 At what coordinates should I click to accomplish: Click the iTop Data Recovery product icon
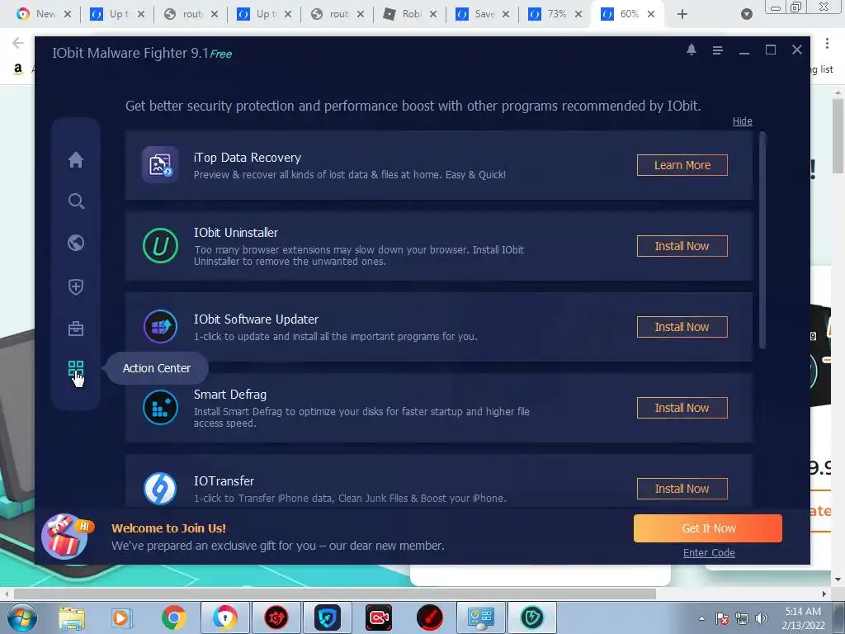[x=160, y=164]
